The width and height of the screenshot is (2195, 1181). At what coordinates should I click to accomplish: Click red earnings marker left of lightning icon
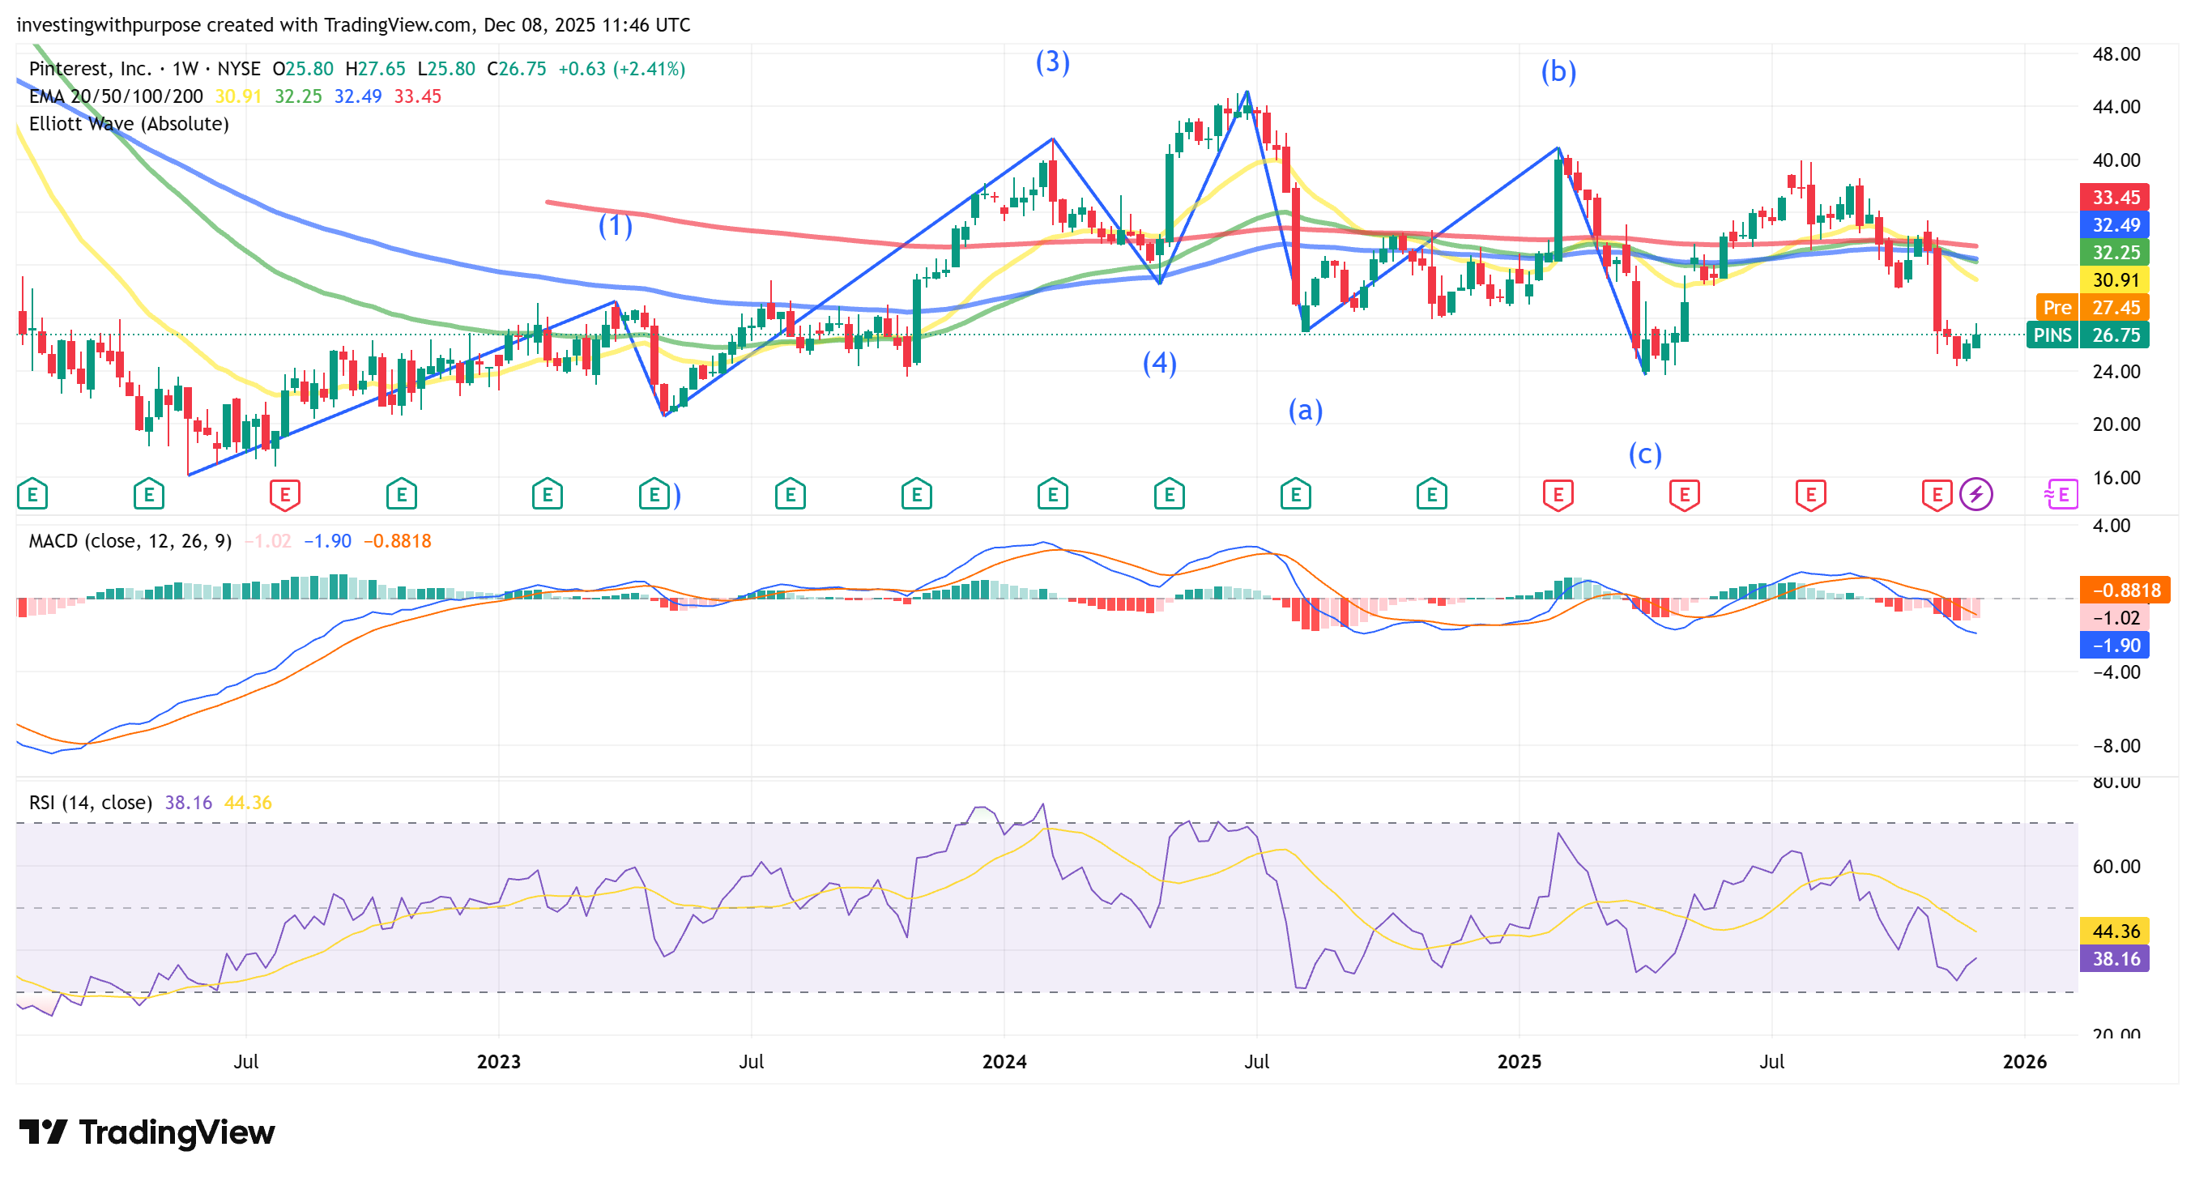click(1936, 494)
